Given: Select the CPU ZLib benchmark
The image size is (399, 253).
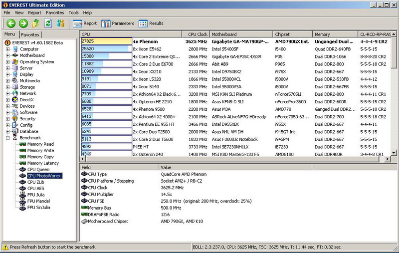Looking at the screenshot, I should [35, 182].
